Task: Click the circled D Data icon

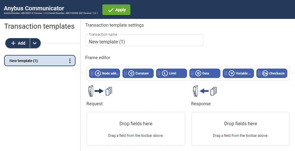Action: pyautogui.click(x=198, y=73)
